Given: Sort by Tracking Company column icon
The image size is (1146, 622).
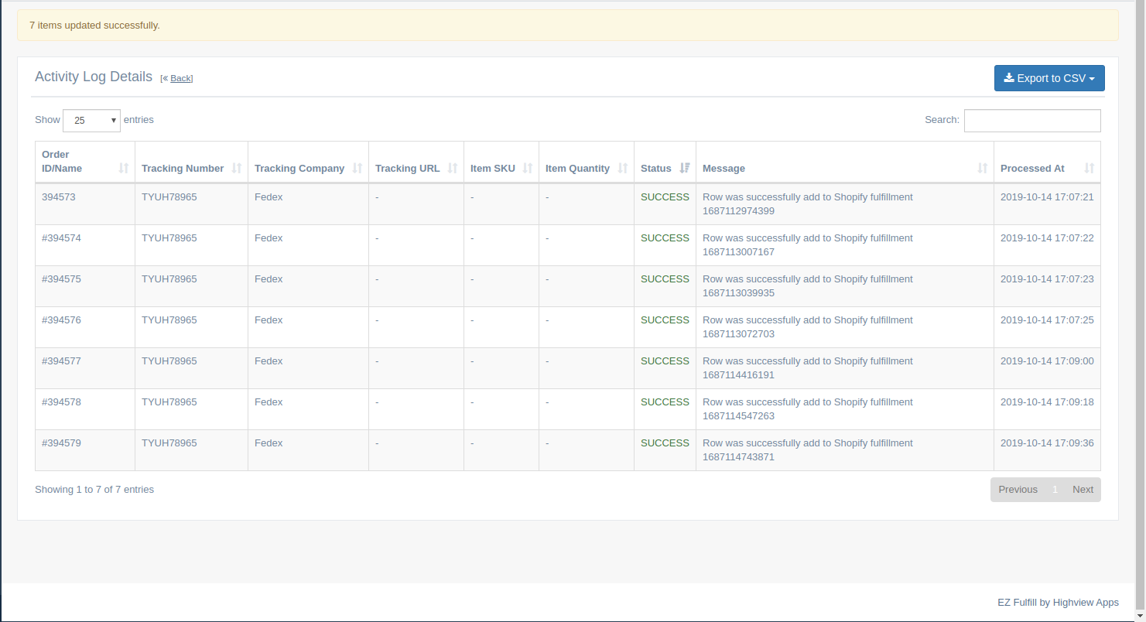Looking at the screenshot, I should (357, 168).
